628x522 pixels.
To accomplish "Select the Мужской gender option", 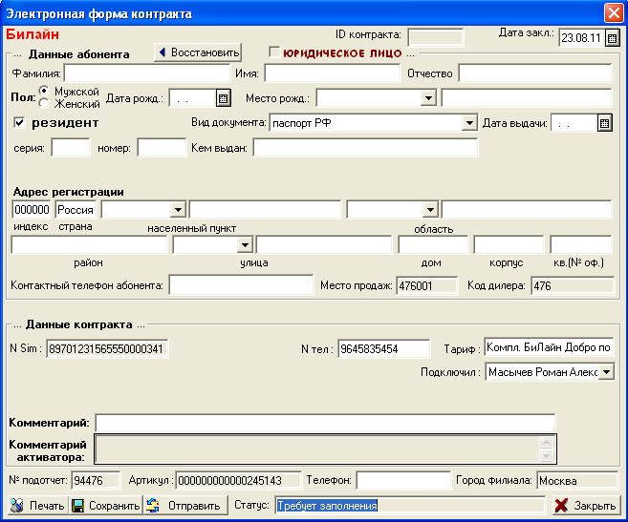I will pyautogui.click(x=44, y=91).
